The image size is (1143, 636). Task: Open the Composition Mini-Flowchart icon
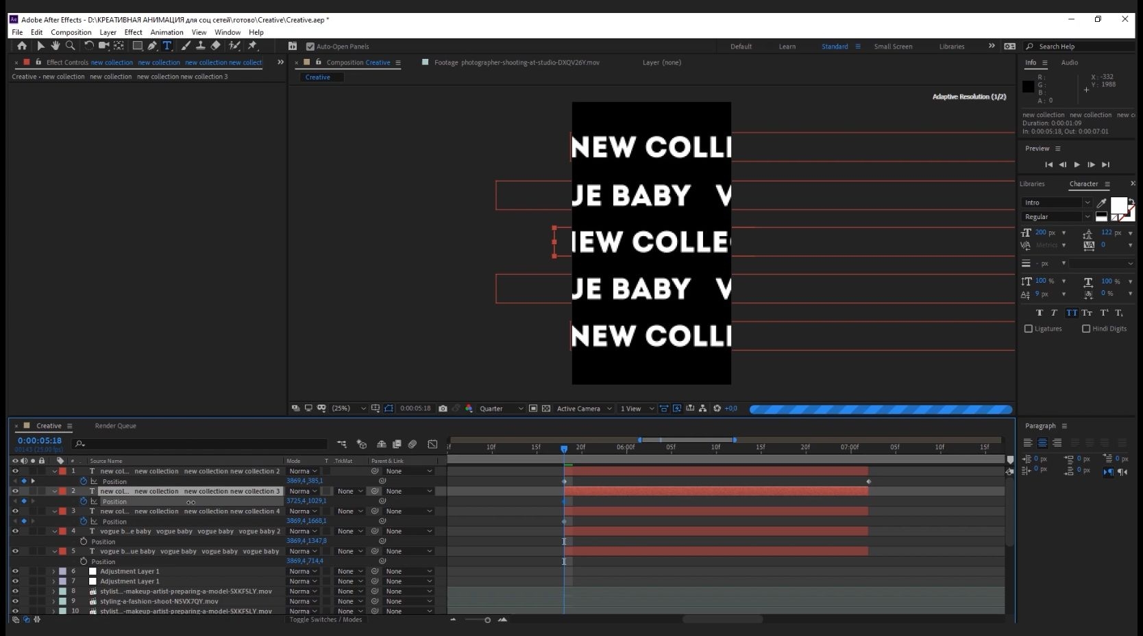point(342,444)
